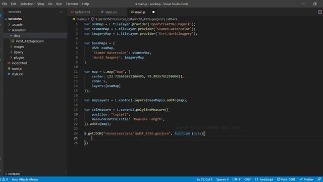This screenshot has width=323, height=182.
Task: Click 'zoom: 5' on line 13
Action: tap(99, 81)
